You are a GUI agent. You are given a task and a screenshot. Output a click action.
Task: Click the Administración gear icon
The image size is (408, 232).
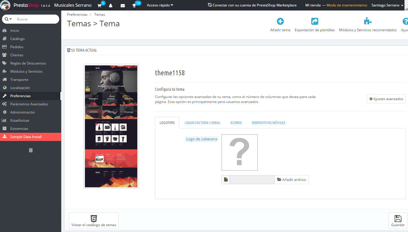click(4, 112)
